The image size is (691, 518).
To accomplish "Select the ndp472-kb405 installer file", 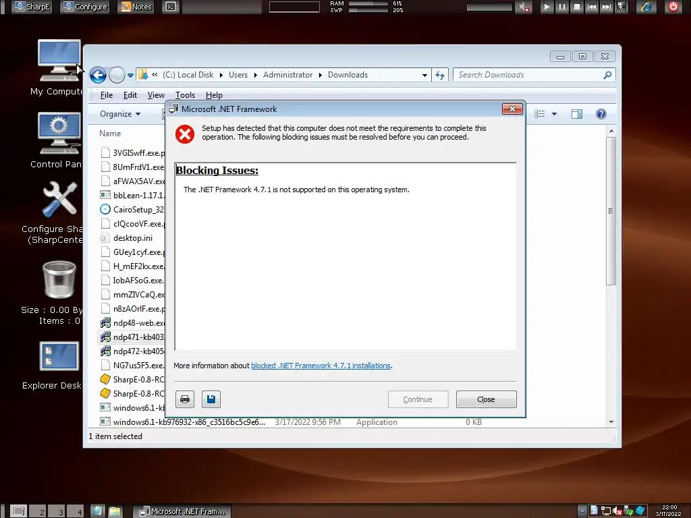I will [132, 351].
